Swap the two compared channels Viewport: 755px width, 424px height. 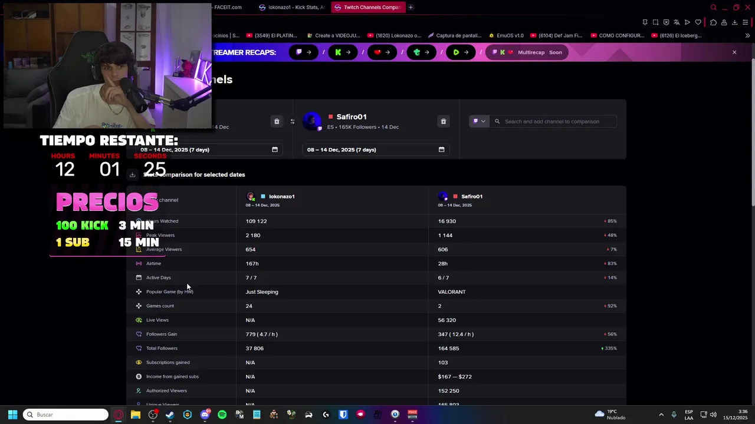(x=292, y=121)
